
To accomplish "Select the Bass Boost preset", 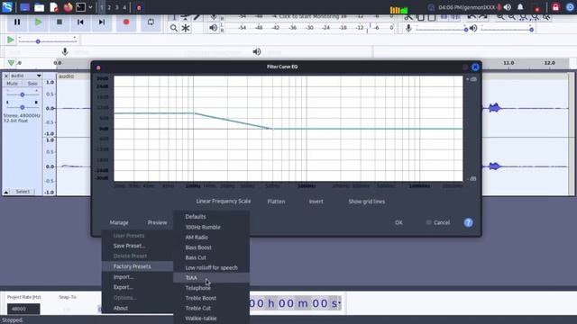I will pyautogui.click(x=211, y=247).
